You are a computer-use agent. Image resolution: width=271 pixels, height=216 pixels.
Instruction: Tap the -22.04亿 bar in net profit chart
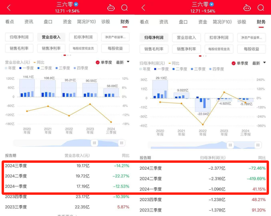(203, 105)
